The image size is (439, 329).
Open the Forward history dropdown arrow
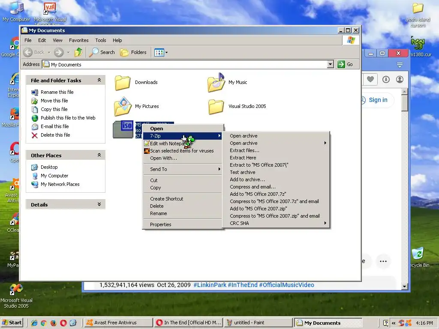click(68, 52)
